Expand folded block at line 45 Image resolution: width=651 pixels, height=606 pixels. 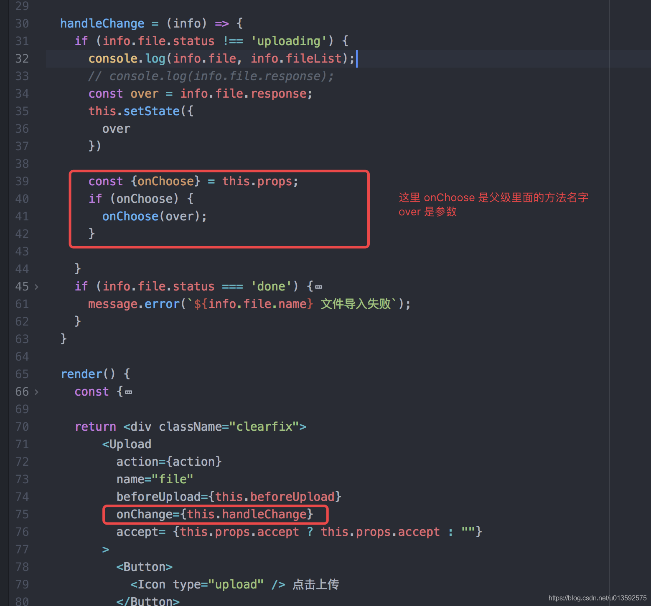(x=37, y=287)
